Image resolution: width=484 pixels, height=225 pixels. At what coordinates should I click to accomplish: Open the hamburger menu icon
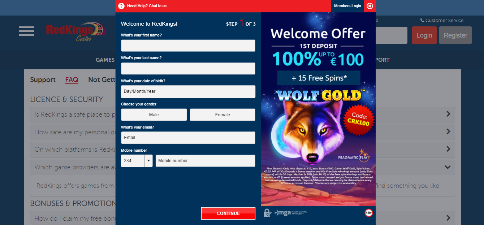coord(27,31)
